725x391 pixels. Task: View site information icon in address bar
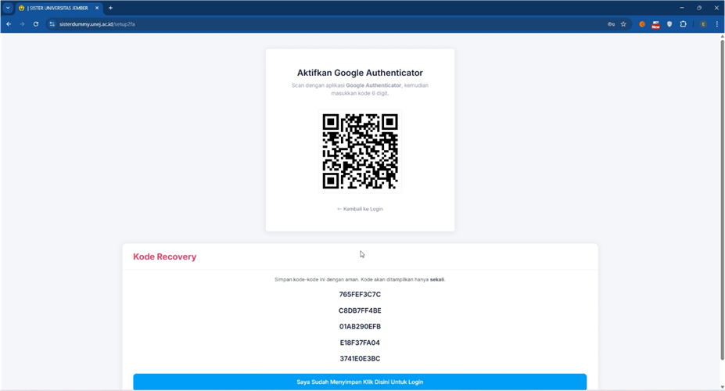click(52, 24)
